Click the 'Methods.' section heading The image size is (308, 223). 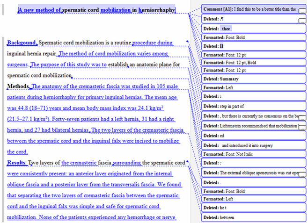point(18,86)
